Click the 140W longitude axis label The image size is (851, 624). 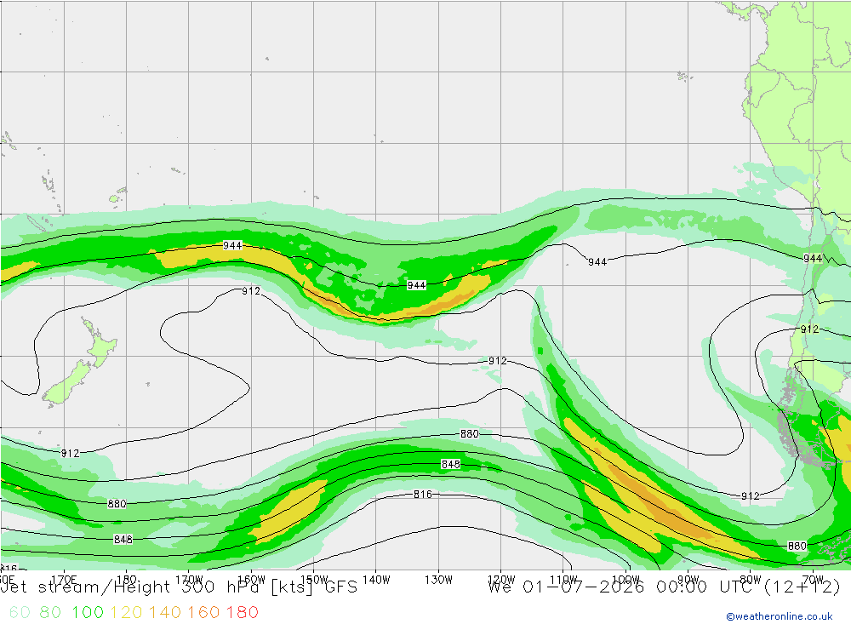pyautogui.click(x=376, y=580)
